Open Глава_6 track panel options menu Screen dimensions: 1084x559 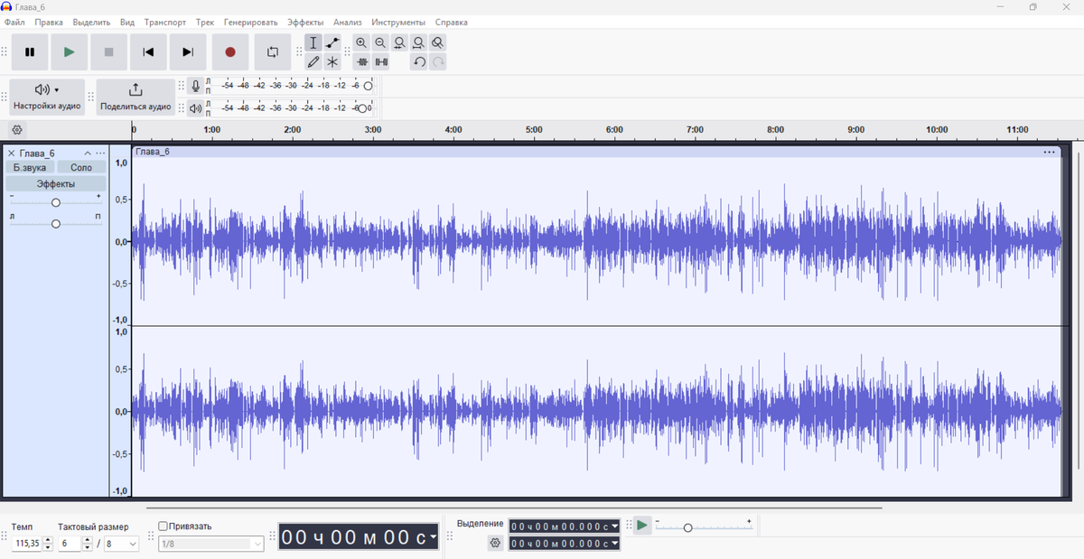(100, 154)
